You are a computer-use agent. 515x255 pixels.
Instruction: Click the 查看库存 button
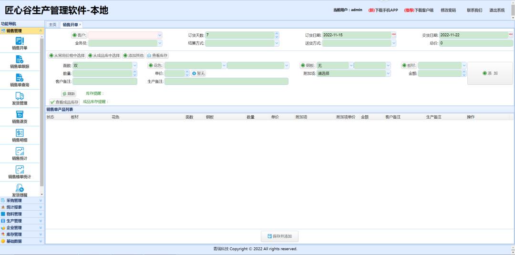click(x=157, y=56)
